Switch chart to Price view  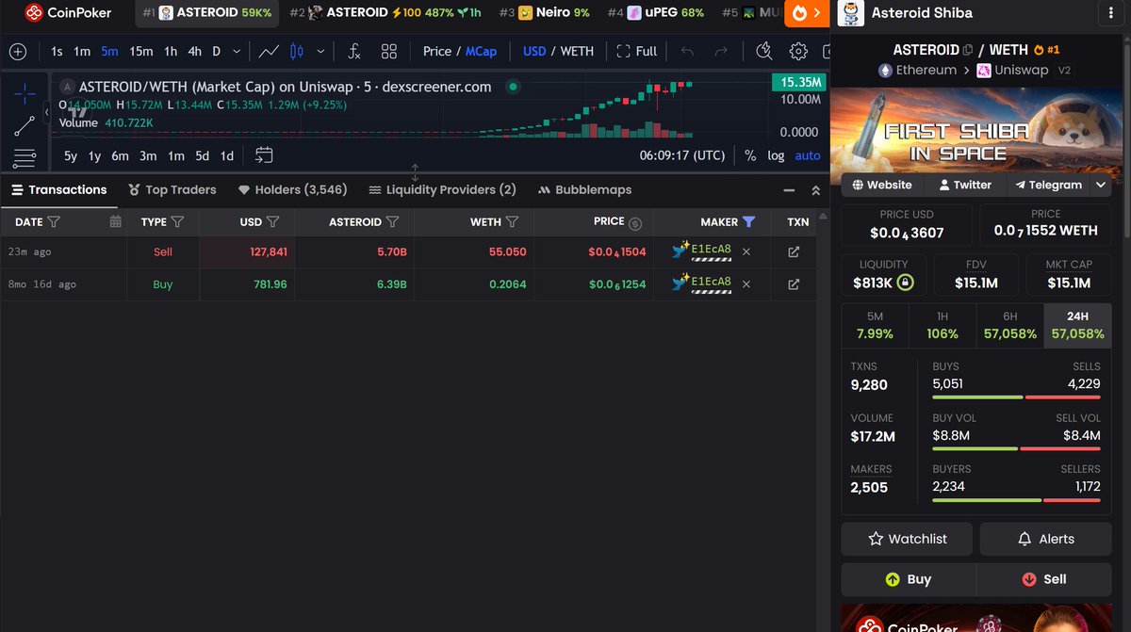click(x=437, y=51)
